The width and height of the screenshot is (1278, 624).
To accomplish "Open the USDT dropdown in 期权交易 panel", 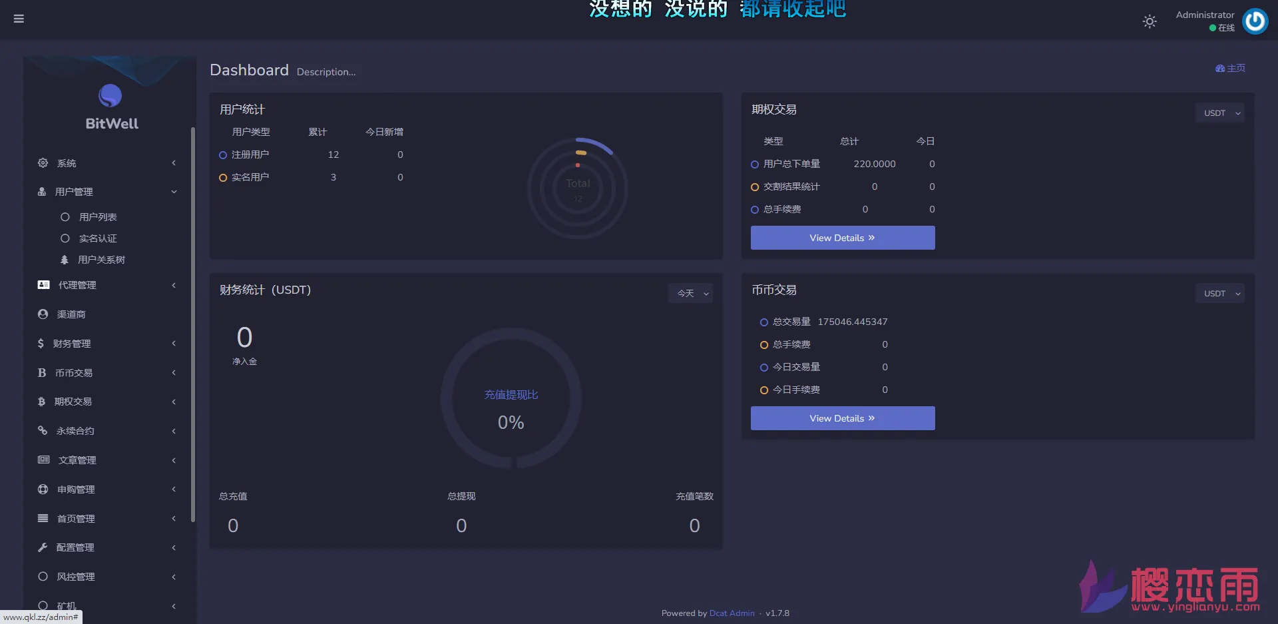I will pyautogui.click(x=1219, y=113).
